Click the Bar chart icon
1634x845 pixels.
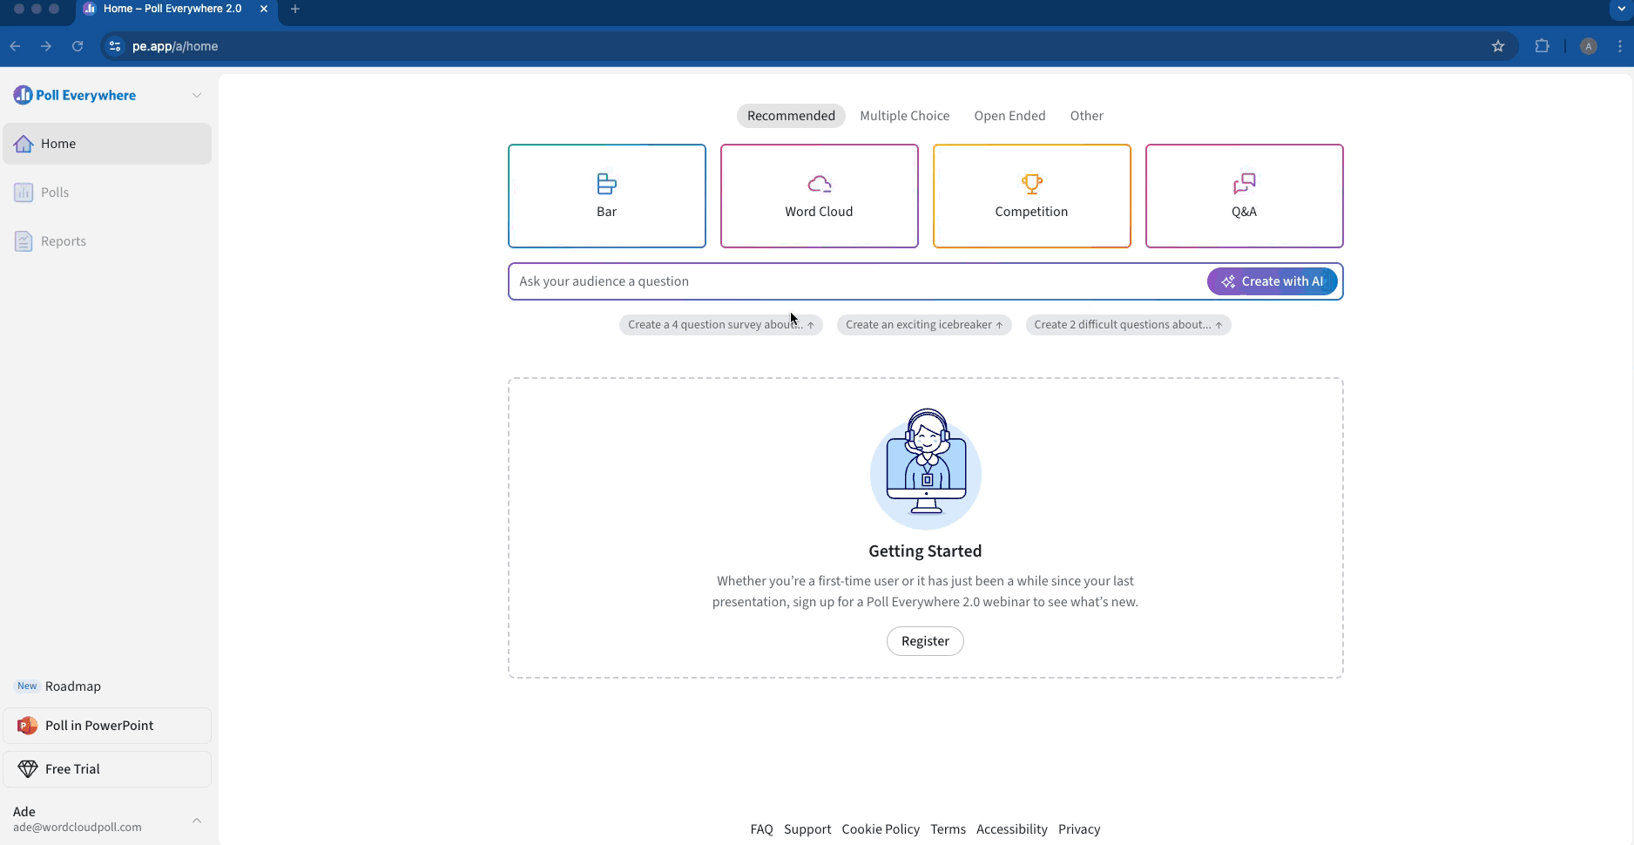607,184
